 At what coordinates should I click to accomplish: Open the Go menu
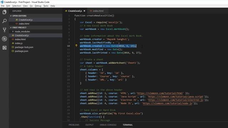point(31,6)
